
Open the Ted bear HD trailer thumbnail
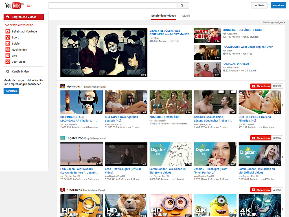pos(126,206)
